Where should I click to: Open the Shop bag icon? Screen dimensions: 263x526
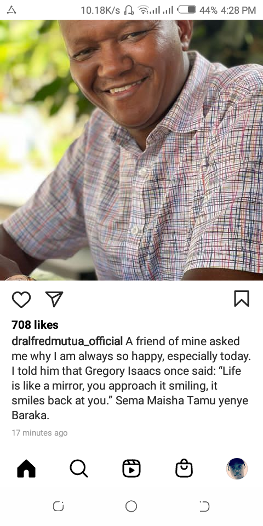click(x=184, y=468)
